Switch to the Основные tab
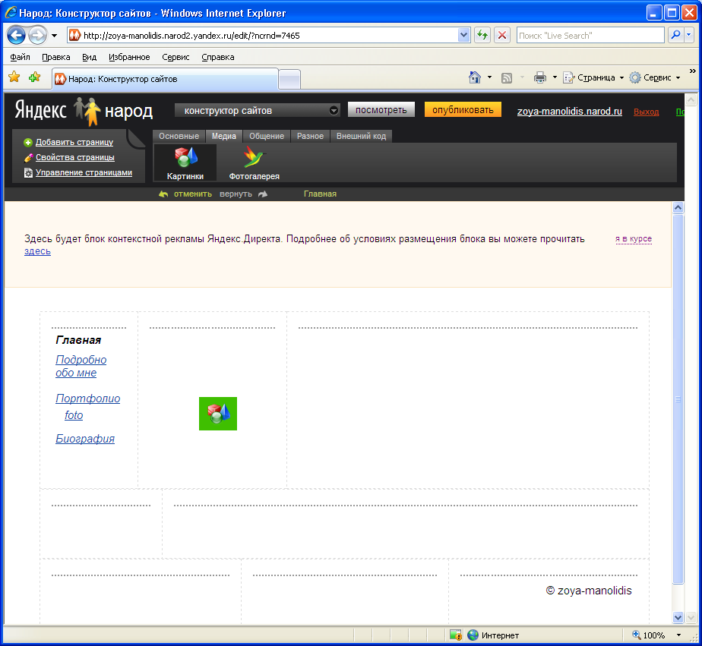 pyautogui.click(x=179, y=136)
